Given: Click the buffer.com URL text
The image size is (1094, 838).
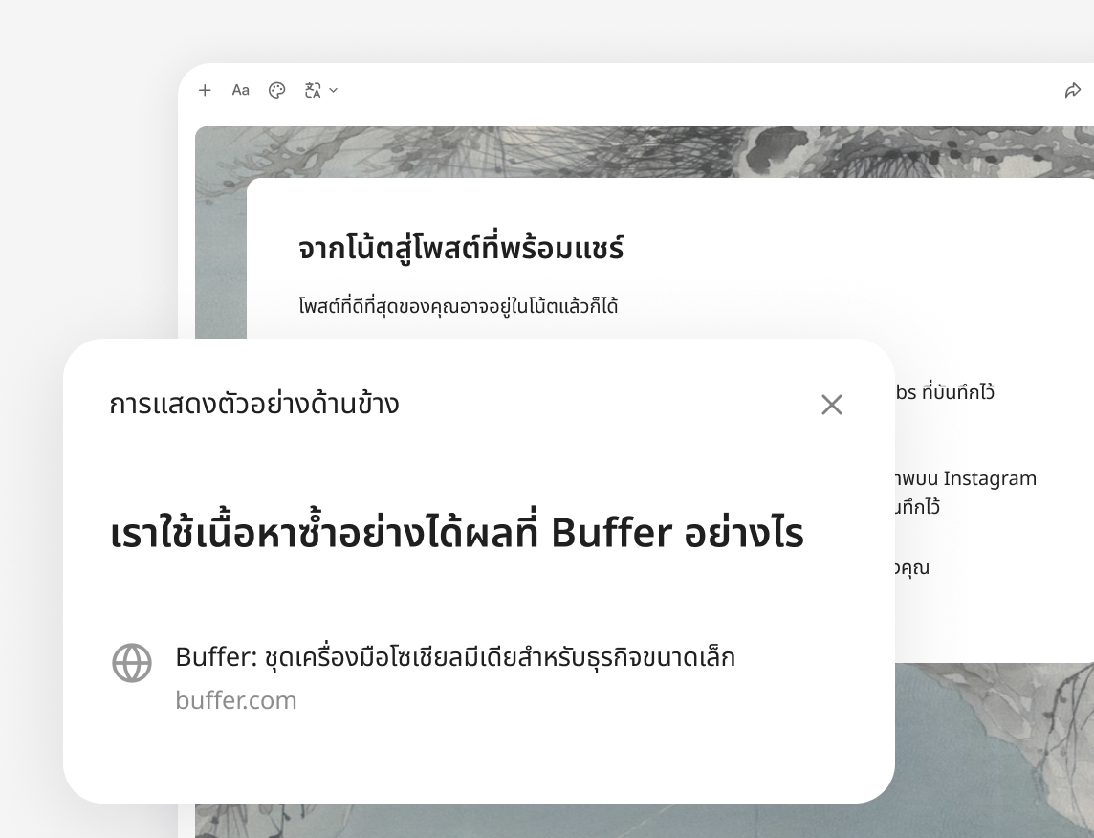Looking at the screenshot, I should pos(236,700).
